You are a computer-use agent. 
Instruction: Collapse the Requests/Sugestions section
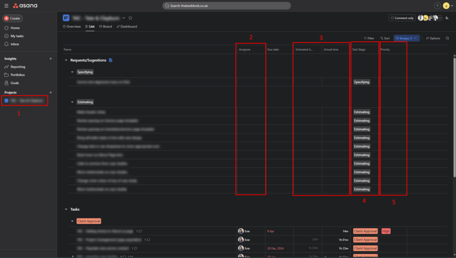point(66,60)
